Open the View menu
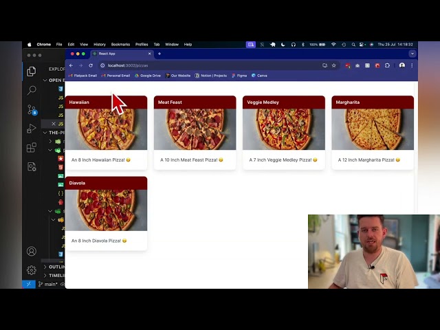440x330 pixels. [x=84, y=44]
